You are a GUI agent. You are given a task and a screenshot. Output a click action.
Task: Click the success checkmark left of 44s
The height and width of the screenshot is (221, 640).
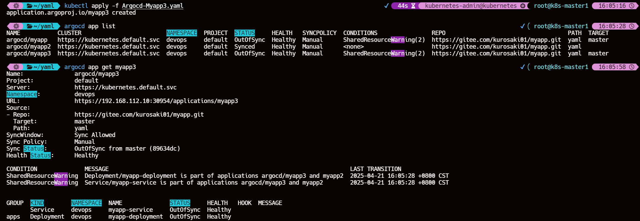(386, 6)
